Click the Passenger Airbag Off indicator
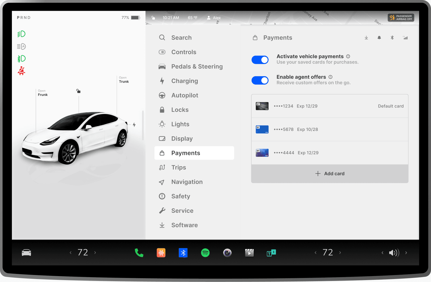This screenshot has height=282, width=431. (401, 18)
